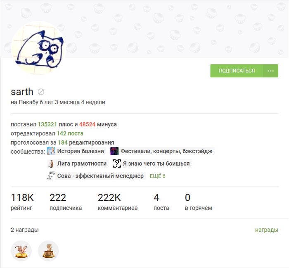289x268 pixels.
Task: Click the Сова - эффективный менеджер community icon
Action: 51,176
